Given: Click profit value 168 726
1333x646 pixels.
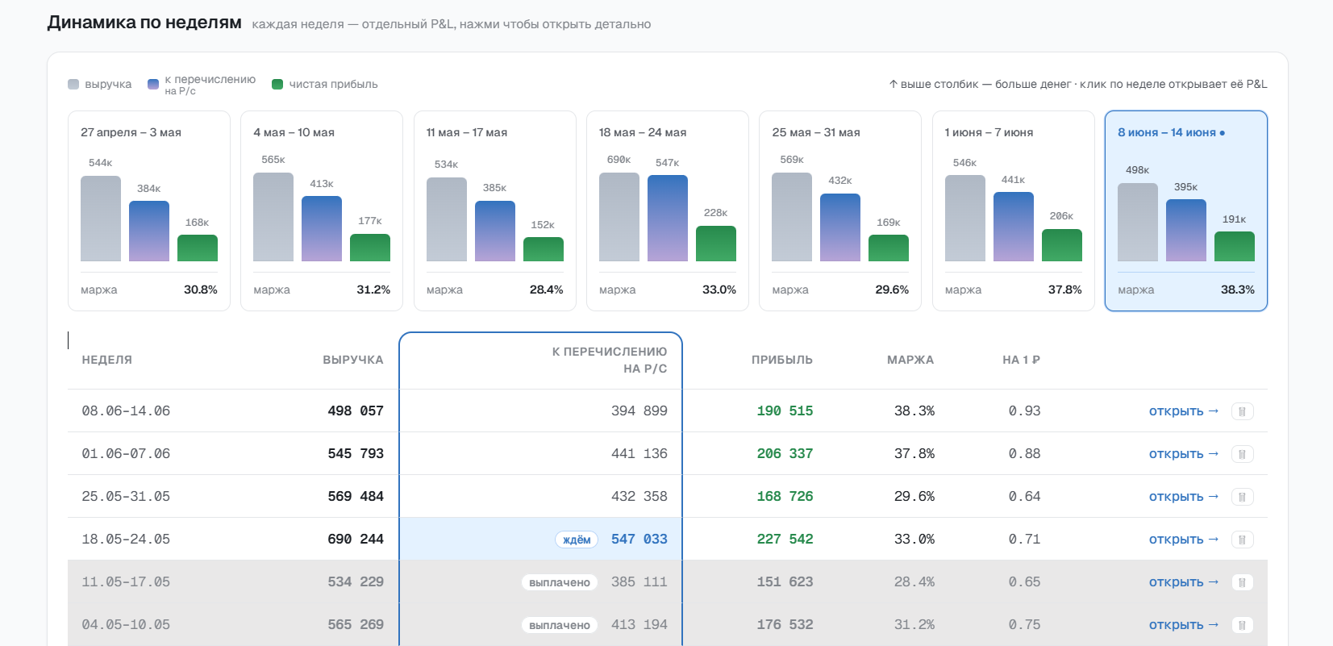Looking at the screenshot, I should pyautogui.click(x=785, y=497).
